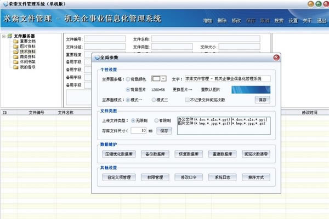
Task: Click the 阅览次数清零 button
Action: coord(256,154)
